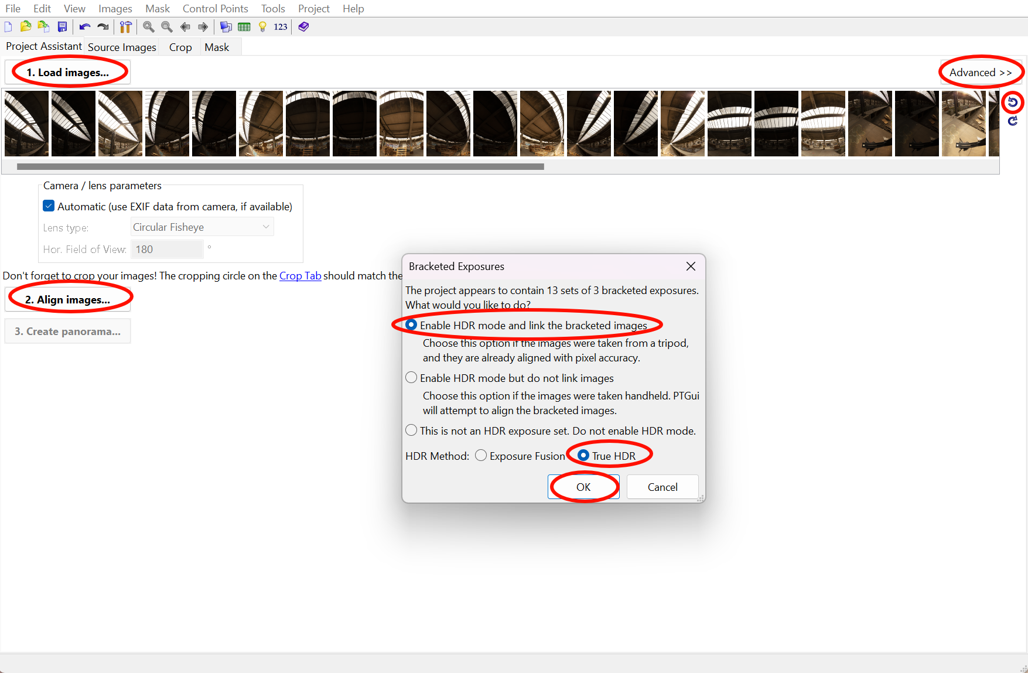
Task: Switch to the Crop tab
Action: pyautogui.click(x=180, y=47)
